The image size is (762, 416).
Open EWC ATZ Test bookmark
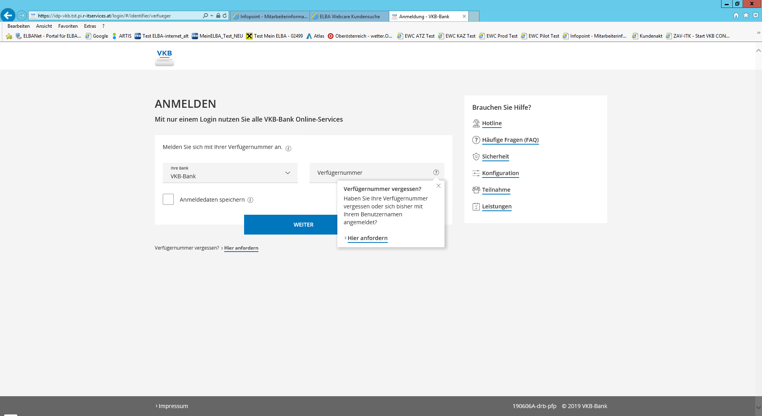tap(416, 36)
